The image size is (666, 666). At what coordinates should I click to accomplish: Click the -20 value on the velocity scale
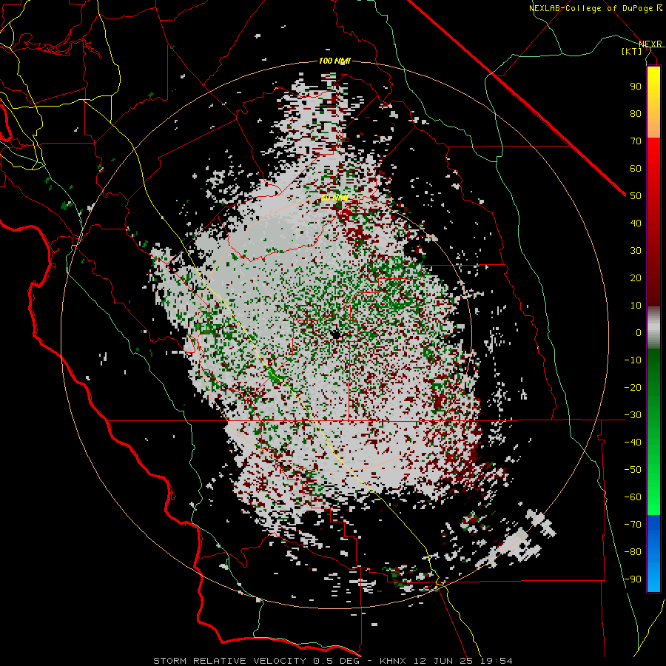[633, 387]
